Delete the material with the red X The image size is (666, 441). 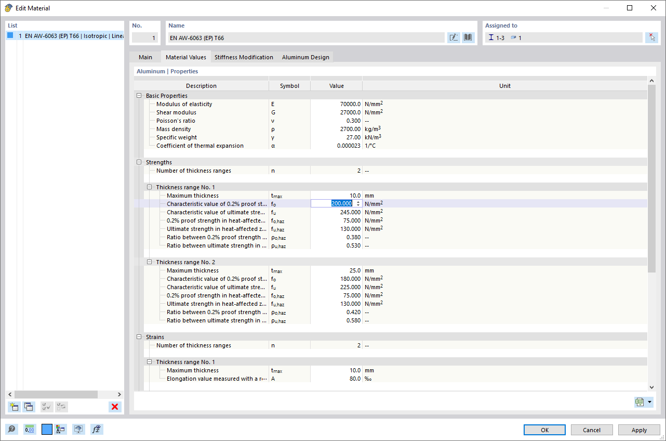114,407
